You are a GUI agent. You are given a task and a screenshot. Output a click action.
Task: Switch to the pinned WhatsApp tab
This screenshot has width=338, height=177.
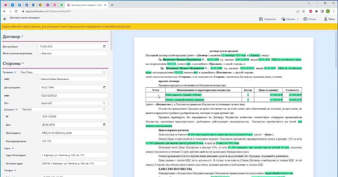(x=62, y=5)
